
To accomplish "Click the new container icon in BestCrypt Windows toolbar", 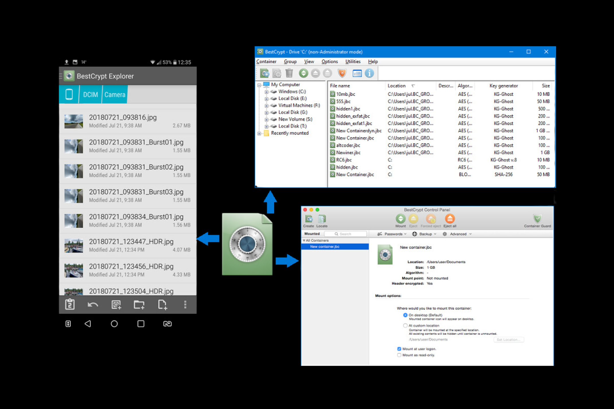I will tap(264, 73).
